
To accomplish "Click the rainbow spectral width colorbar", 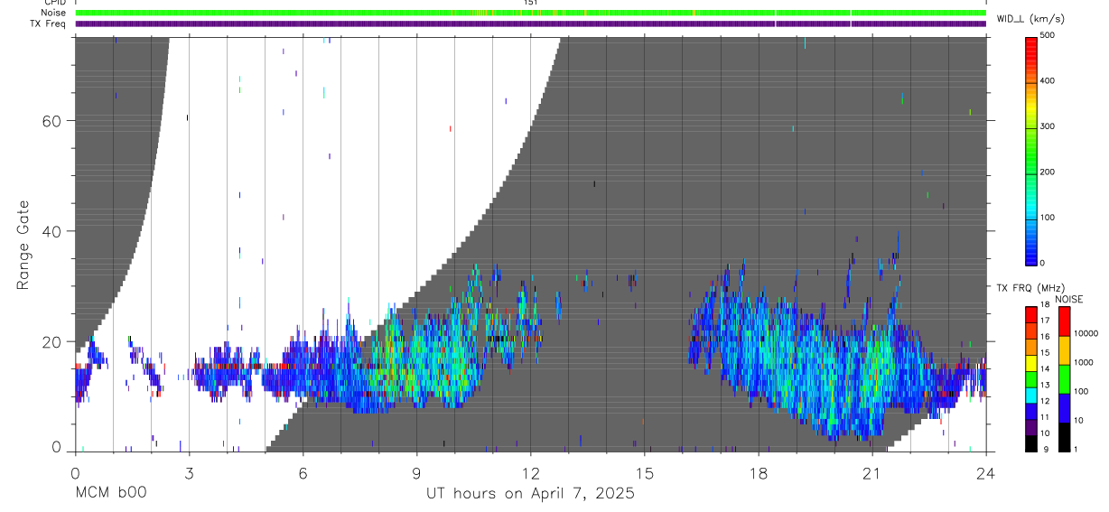I will (1032, 150).
